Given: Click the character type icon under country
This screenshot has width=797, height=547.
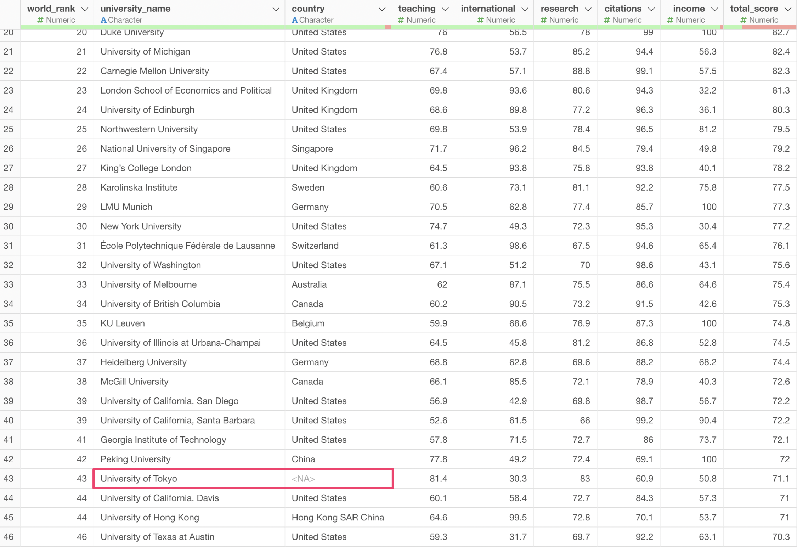Looking at the screenshot, I should pyautogui.click(x=295, y=20).
